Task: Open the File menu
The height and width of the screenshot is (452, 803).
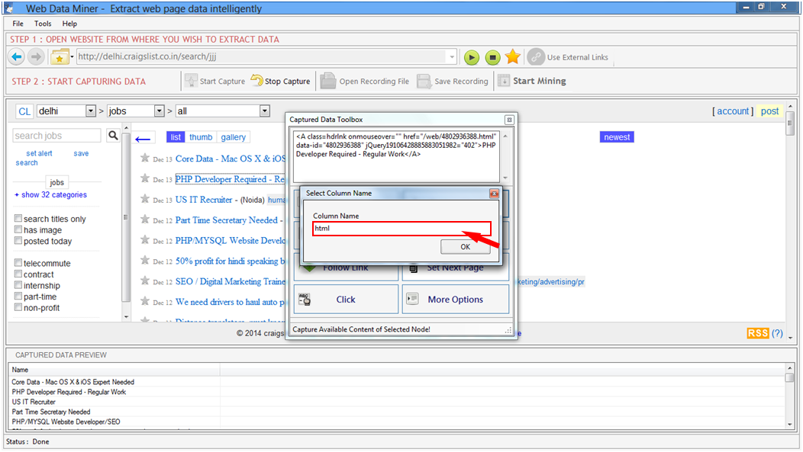Action: click(18, 24)
